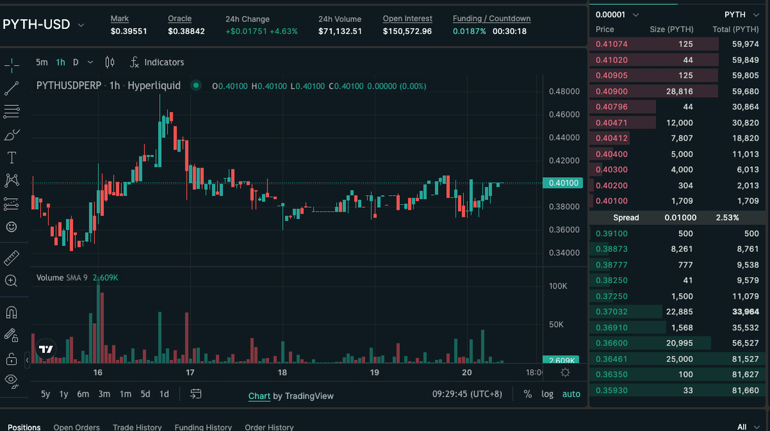Open the 0.00001 price grouping dropdown

click(x=617, y=14)
